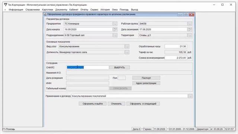This screenshot has width=238, height=134.
Task: Click the status bar clock 12:01:57
Action: pyautogui.click(x=229, y=129)
